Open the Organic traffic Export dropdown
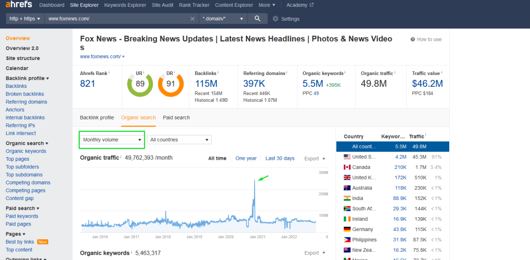Image resolution: width=530 pixels, height=260 pixels. pyautogui.click(x=315, y=158)
